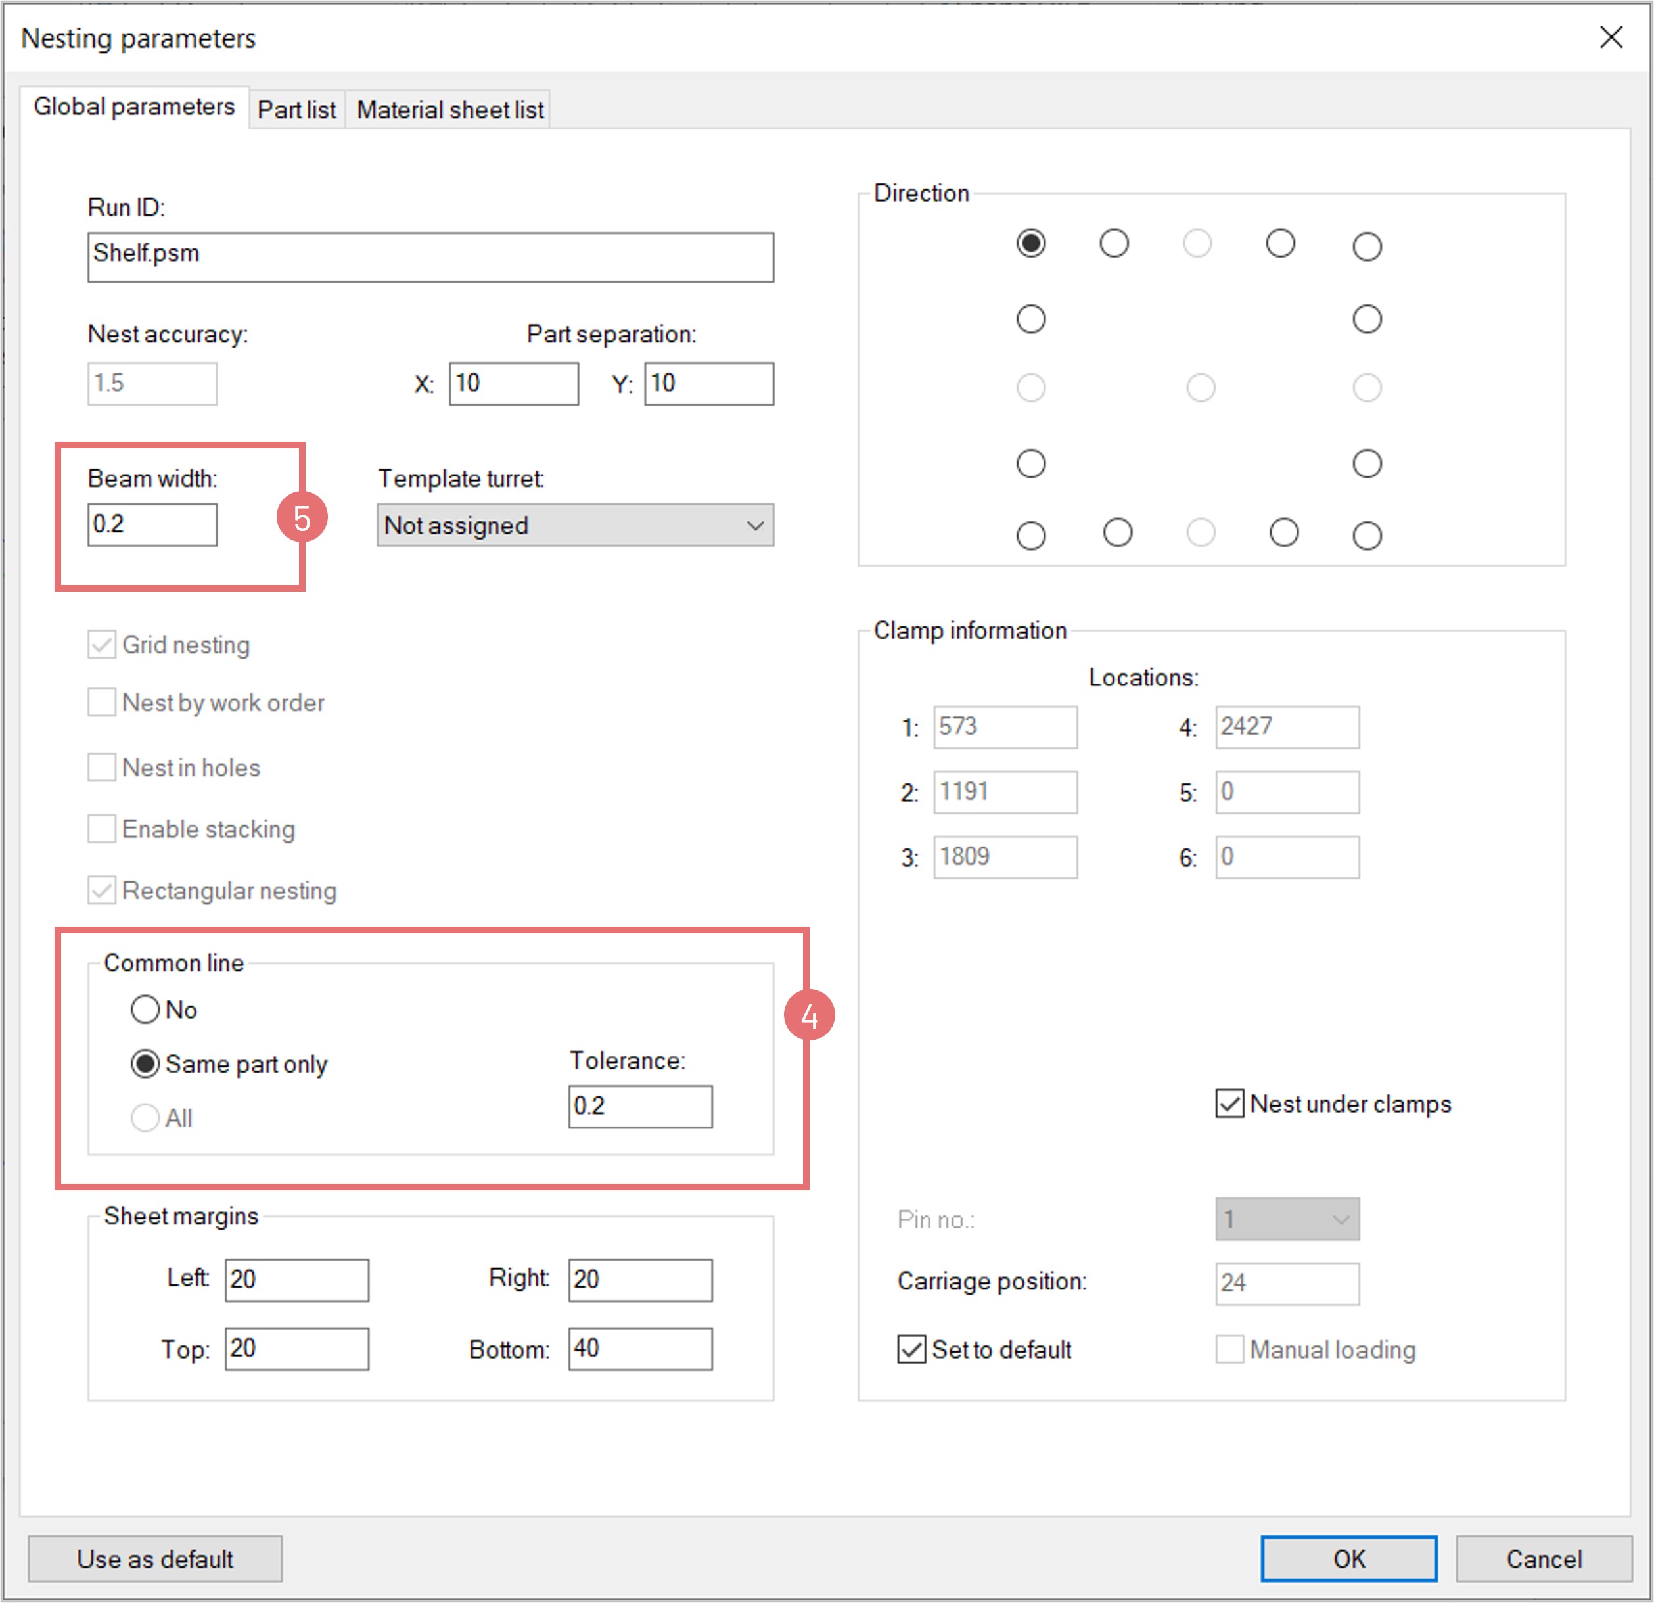Image resolution: width=1654 pixels, height=1603 pixels.
Task: Toggle the Set to default checkbox
Action: [x=911, y=1349]
